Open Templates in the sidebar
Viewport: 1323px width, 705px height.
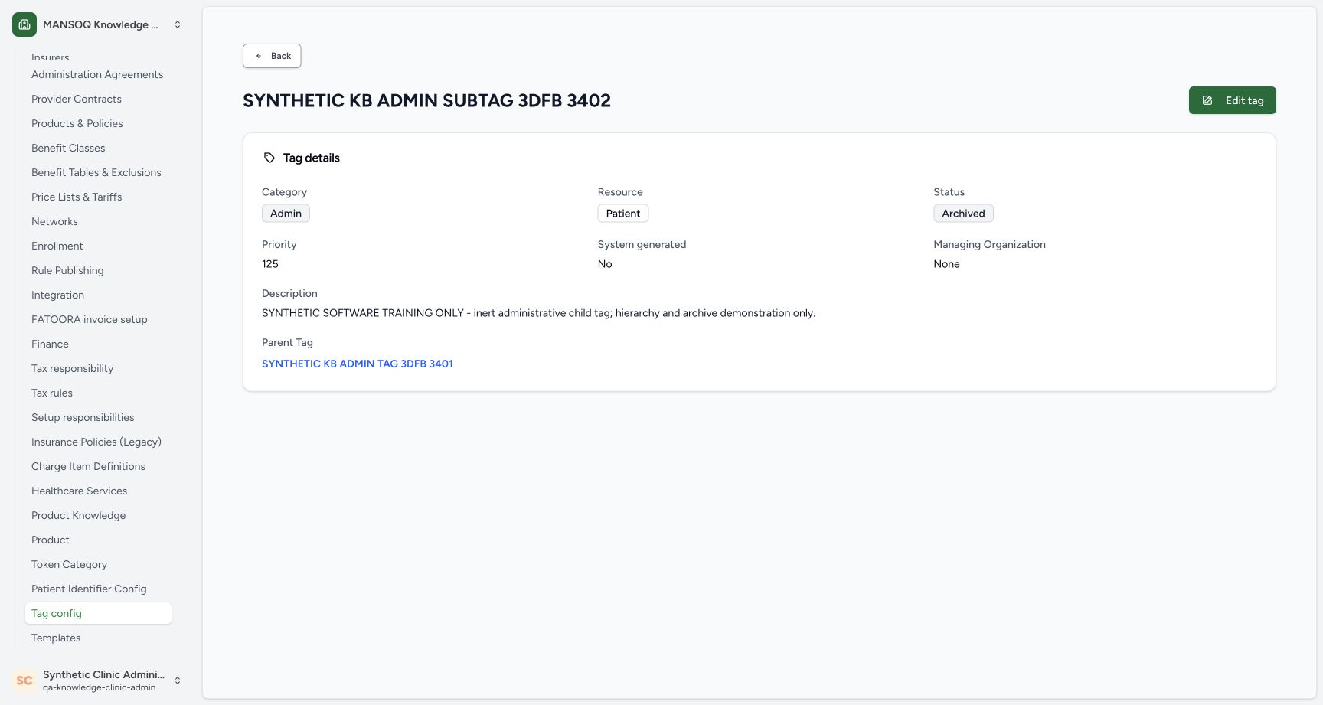pos(56,638)
